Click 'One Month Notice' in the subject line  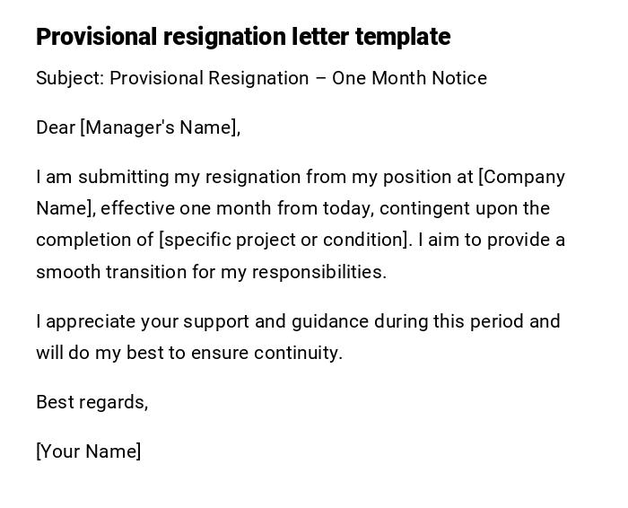click(409, 78)
